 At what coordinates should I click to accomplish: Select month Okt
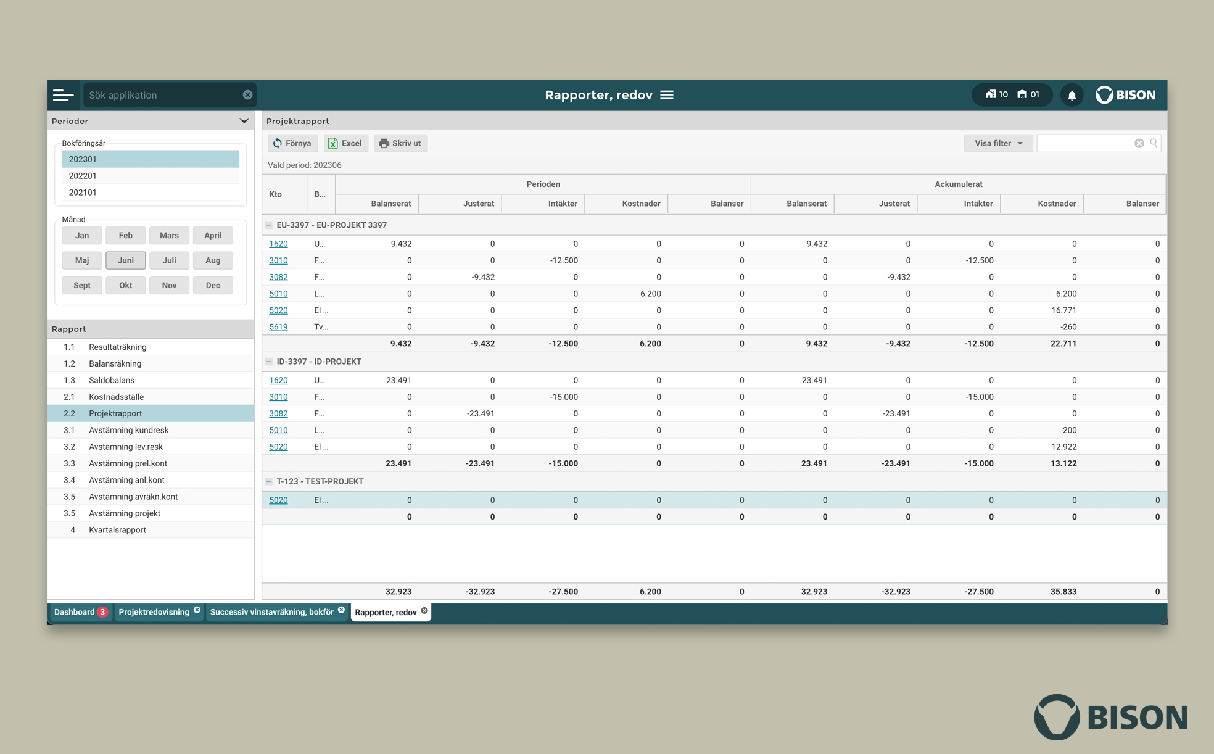click(125, 285)
